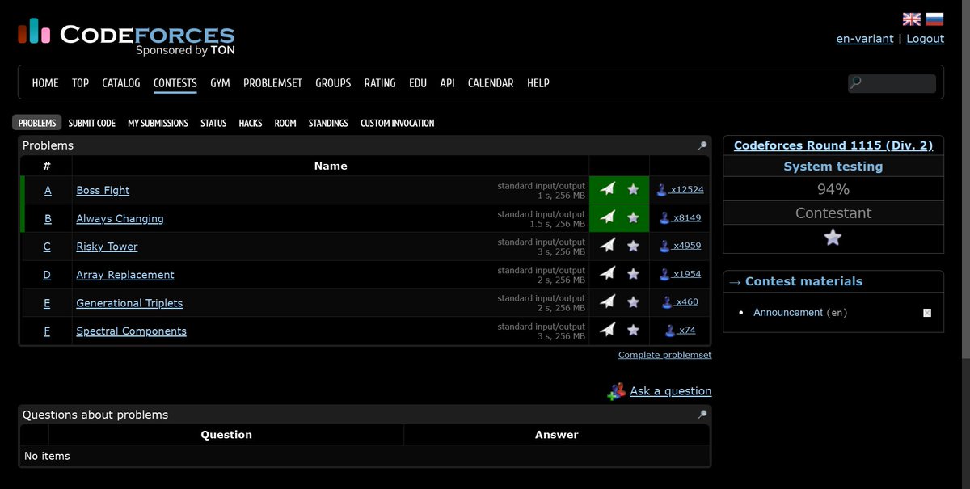Toggle favorite star for Always Changing
This screenshot has height=489, width=970.
pyautogui.click(x=634, y=217)
